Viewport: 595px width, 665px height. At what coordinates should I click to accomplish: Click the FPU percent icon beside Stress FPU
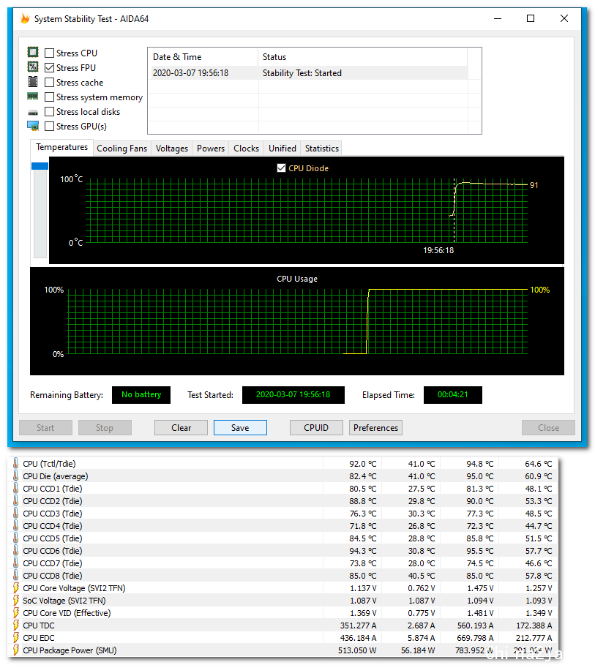pyautogui.click(x=33, y=67)
